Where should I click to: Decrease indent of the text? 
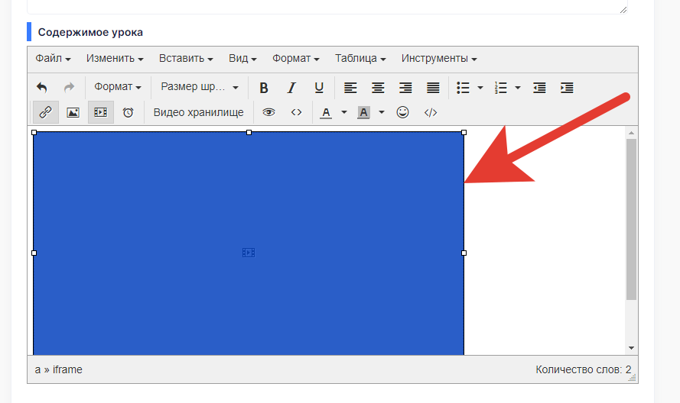539,88
